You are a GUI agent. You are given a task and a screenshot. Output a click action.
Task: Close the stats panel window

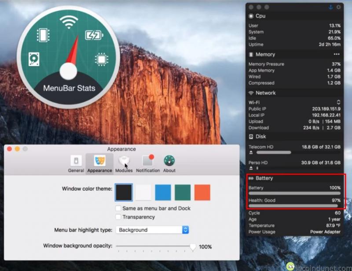[x=251, y=7]
